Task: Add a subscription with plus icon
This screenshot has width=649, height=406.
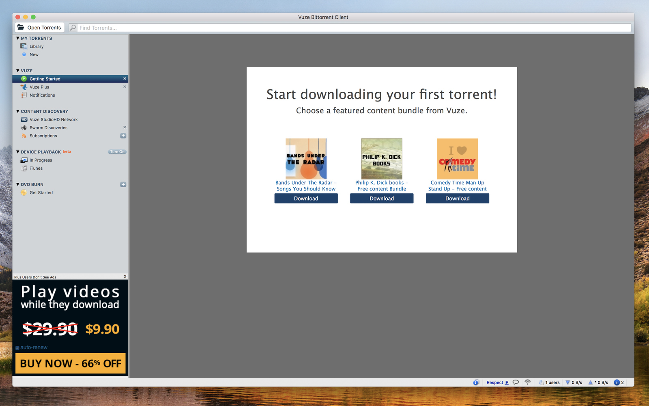Action: point(123,136)
